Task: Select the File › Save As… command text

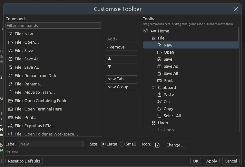Action: [29, 59]
